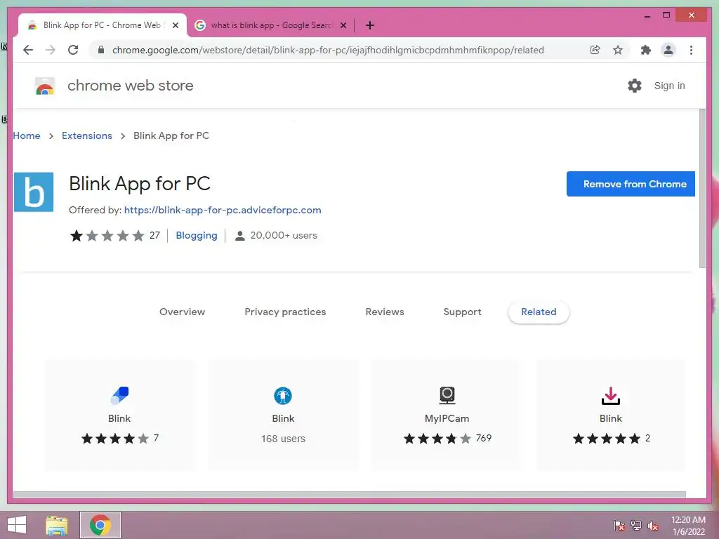Open the Reviews tab
The image size is (719, 539).
coord(385,312)
